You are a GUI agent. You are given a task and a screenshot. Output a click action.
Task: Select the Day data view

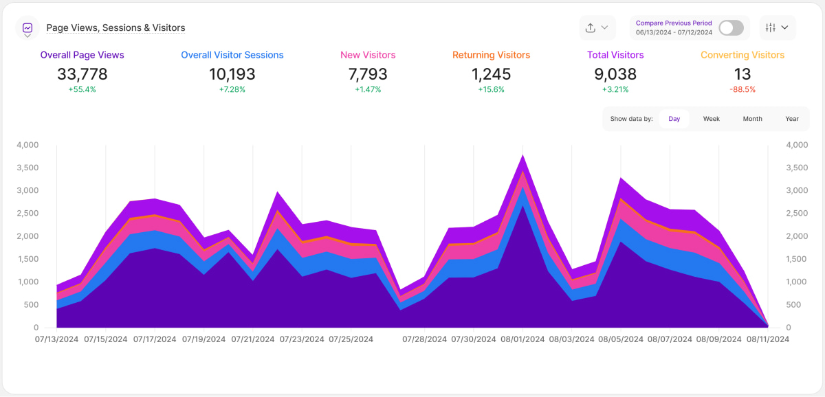[674, 119]
